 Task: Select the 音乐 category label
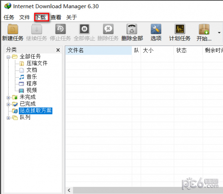pyautogui.click(x=32, y=77)
